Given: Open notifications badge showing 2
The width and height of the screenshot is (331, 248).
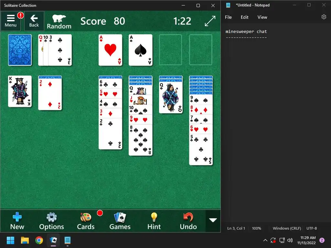Looking at the screenshot, I should point(322,240).
